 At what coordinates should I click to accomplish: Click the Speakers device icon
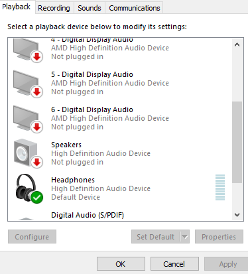(x=28, y=153)
